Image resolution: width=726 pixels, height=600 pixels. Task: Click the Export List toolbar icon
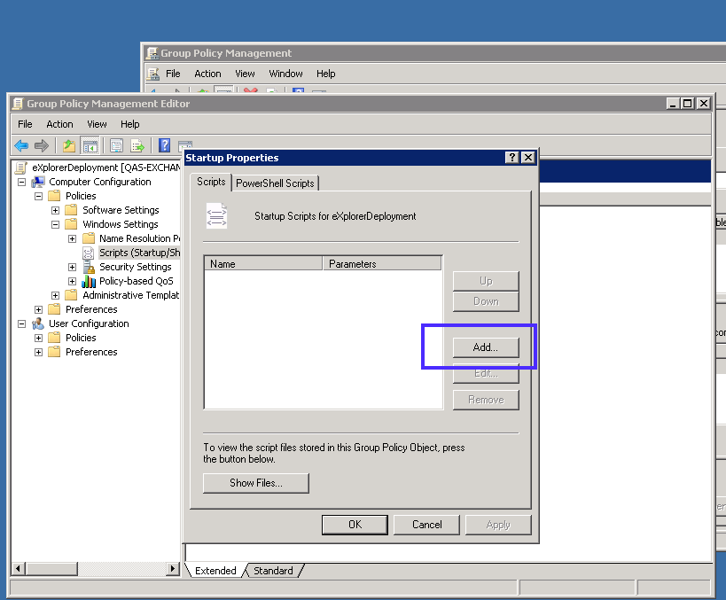point(137,146)
